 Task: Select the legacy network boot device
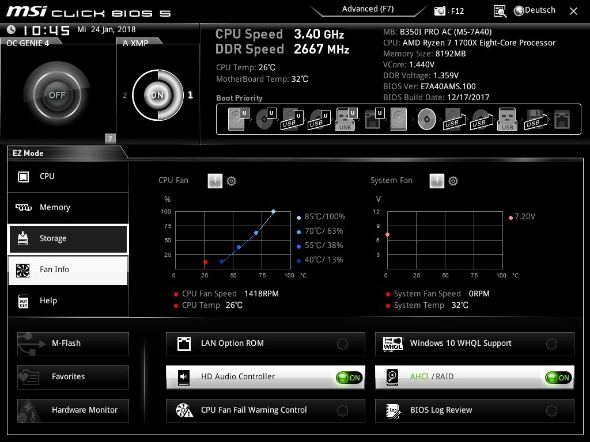(562, 120)
